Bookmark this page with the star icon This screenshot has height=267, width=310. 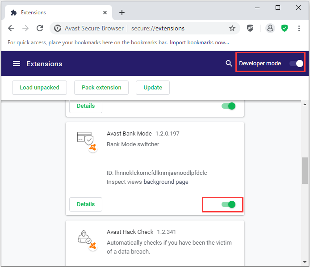click(x=232, y=28)
